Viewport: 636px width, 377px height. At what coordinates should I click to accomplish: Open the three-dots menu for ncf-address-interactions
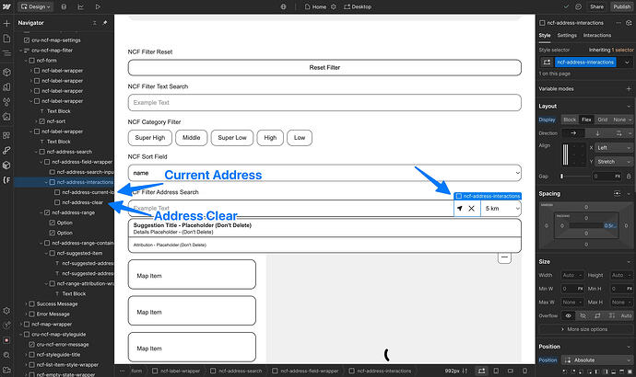pyautogui.click(x=618, y=23)
